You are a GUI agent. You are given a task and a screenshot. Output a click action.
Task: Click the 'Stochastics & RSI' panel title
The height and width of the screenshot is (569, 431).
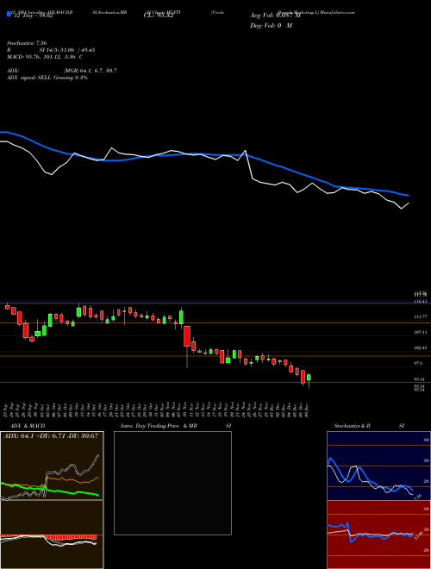369,426
